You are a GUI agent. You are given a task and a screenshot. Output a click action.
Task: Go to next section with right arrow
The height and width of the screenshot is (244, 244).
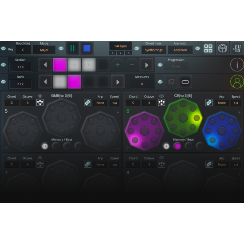146,65
